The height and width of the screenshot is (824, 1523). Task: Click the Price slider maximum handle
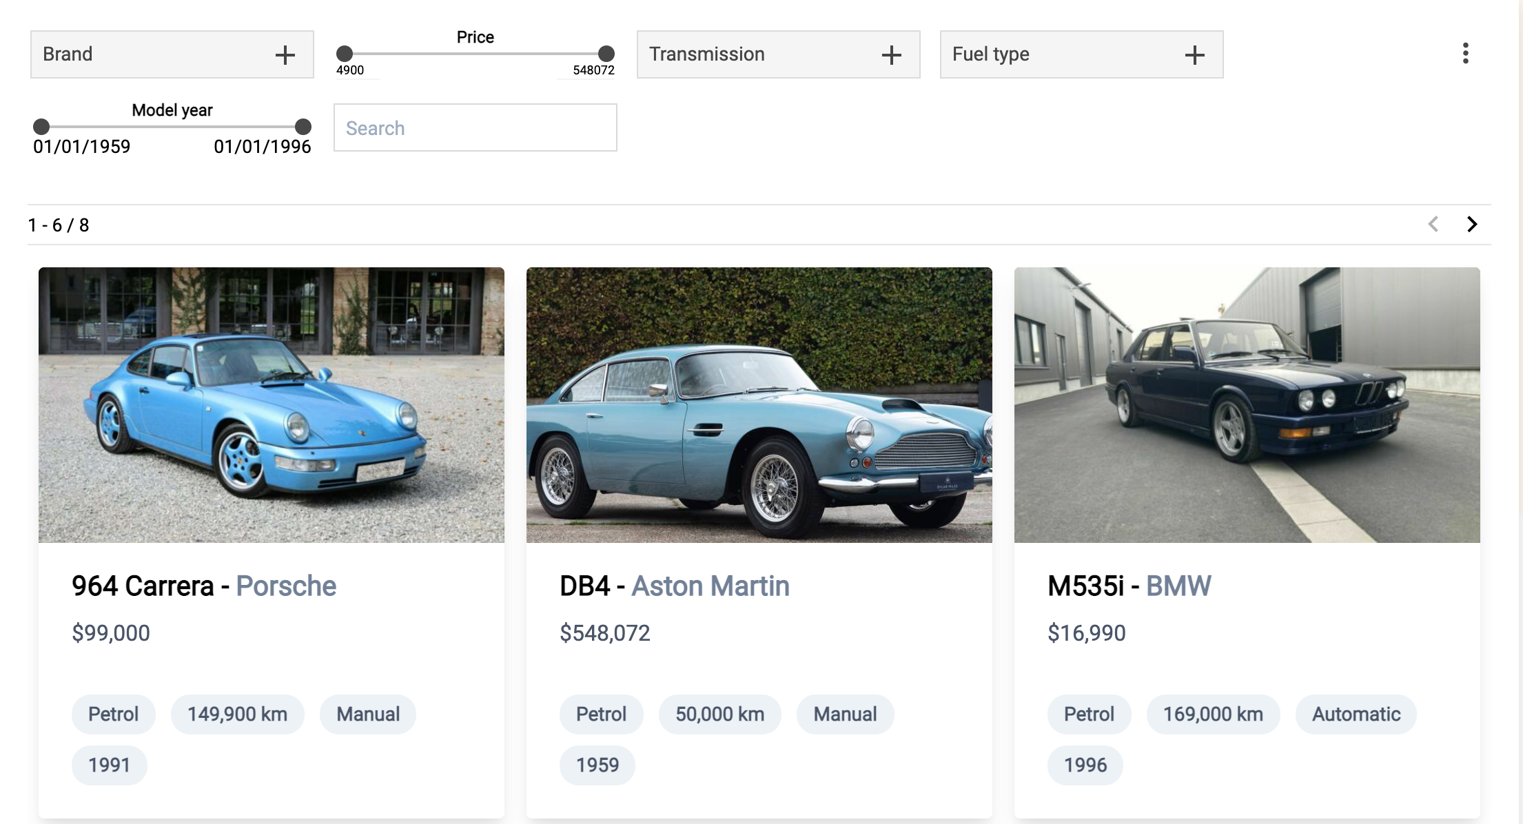click(606, 54)
